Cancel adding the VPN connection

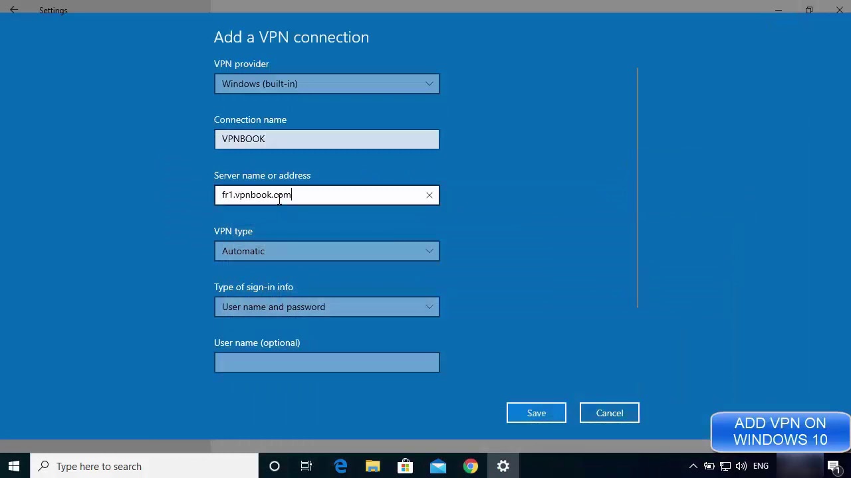[x=610, y=413]
